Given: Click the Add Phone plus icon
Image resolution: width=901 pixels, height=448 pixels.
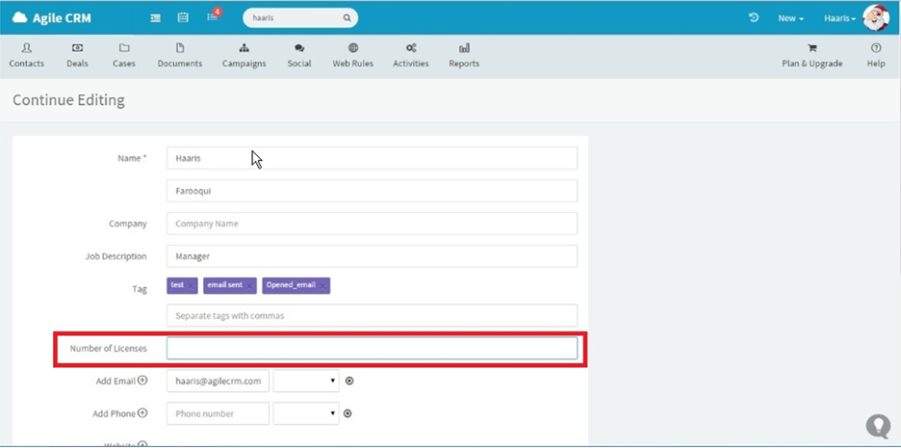Looking at the screenshot, I should point(142,413).
